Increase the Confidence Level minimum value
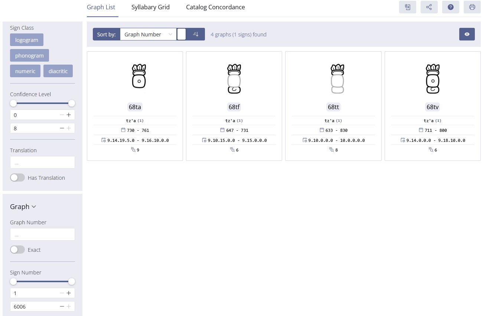The width and height of the screenshot is (483, 316). 69,115
